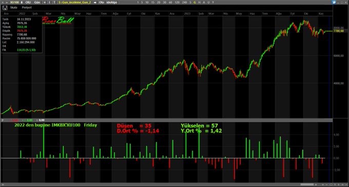The height and width of the screenshot is (187, 349).
Task: Open the XU100 symbol selector
Action: coord(14,2)
